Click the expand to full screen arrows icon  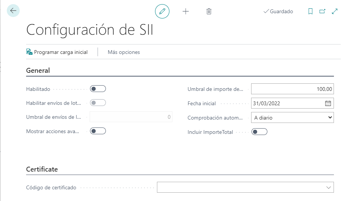click(x=334, y=11)
